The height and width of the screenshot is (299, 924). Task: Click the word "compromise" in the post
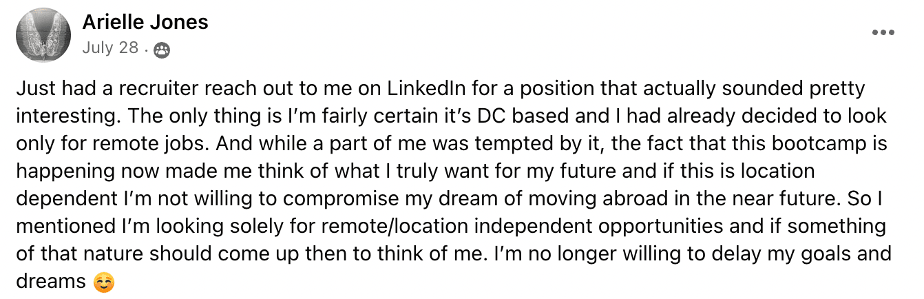pos(338,198)
